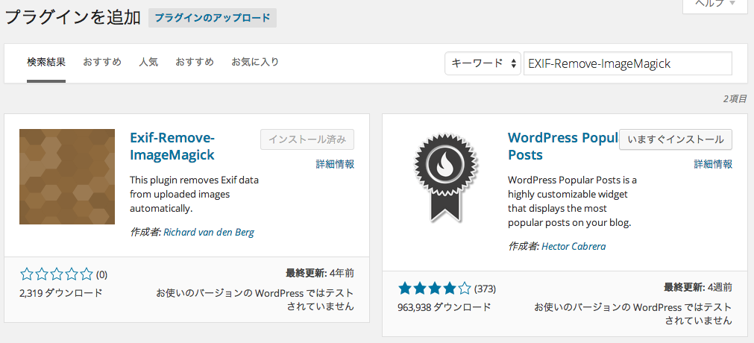Image resolution: width=754 pixels, height=343 pixels.
Task: Click the いますぐインストール button
Action: [x=676, y=139]
